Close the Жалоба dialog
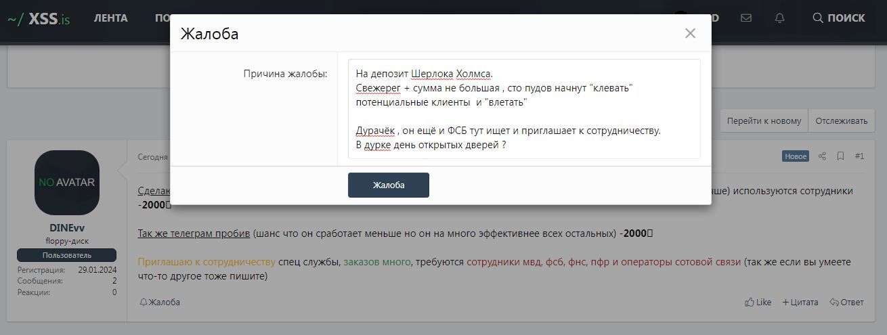The width and height of the screenshot is (887, 335). pos(690,33)
